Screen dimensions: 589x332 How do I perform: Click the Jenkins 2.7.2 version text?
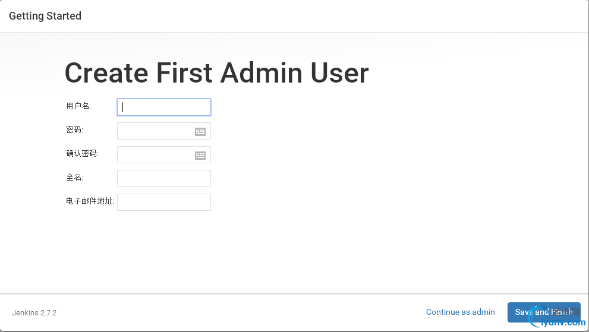(34, 313)
